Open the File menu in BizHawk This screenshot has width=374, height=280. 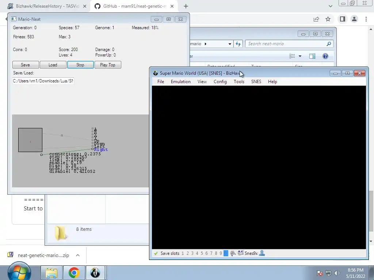(161, 82)
